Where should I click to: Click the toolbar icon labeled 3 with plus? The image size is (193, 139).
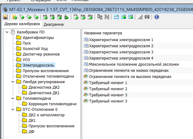tap(36, 17)
